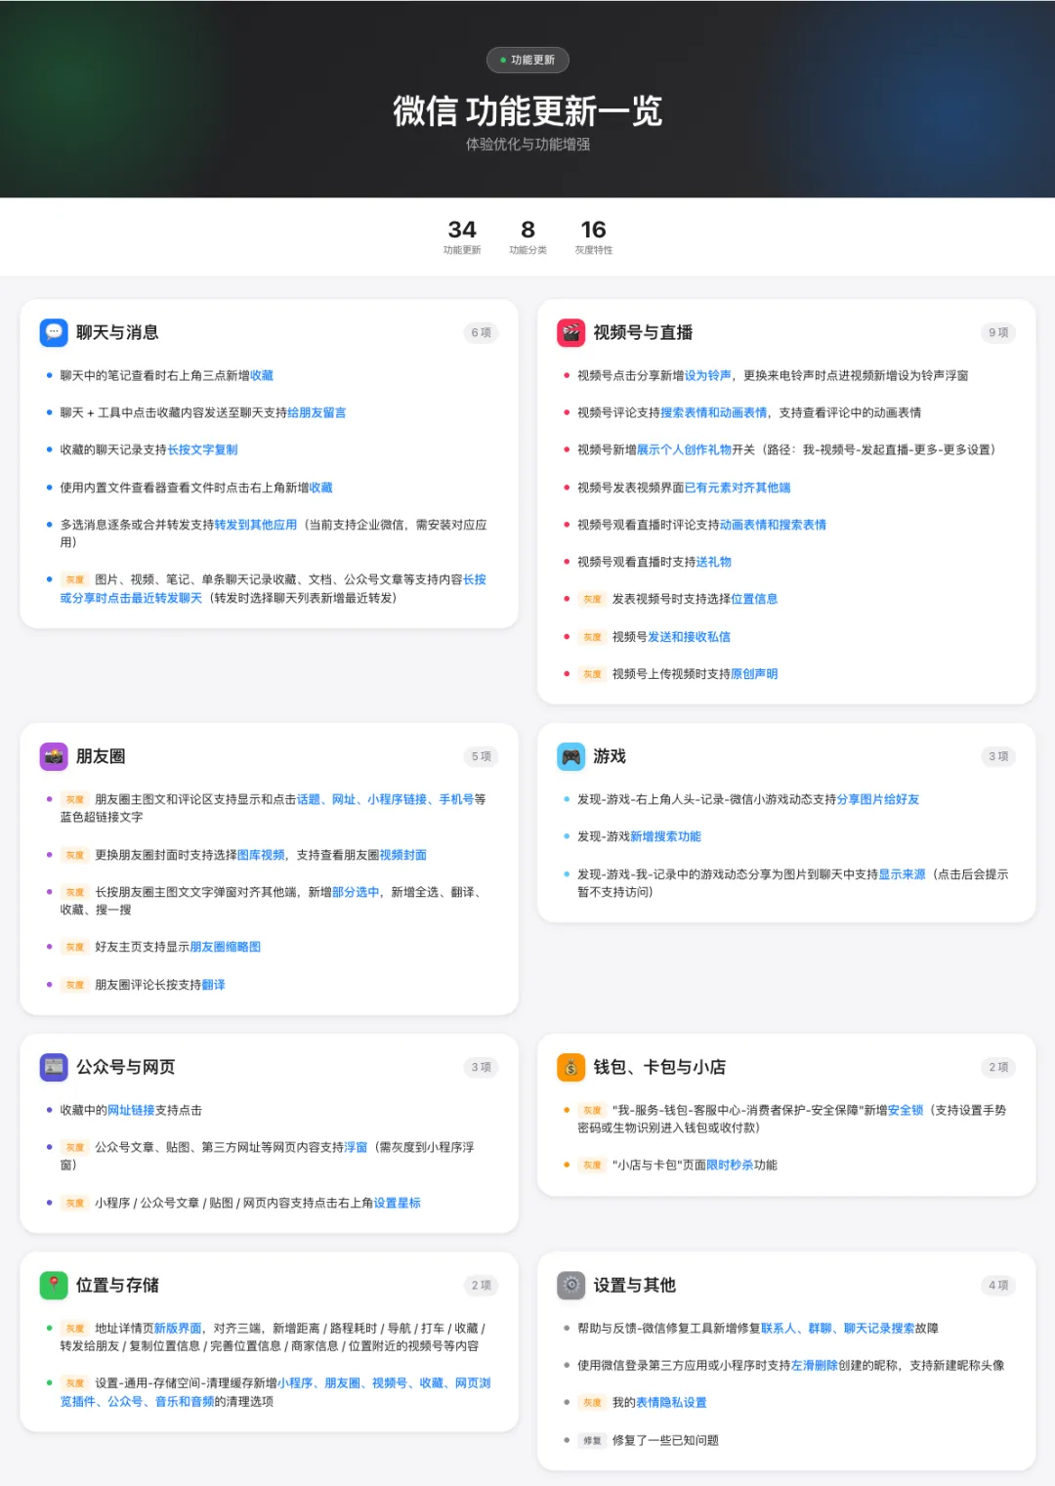
Task: Click the 功能更新 badge at the top
Action: click(x=527, y=60)
